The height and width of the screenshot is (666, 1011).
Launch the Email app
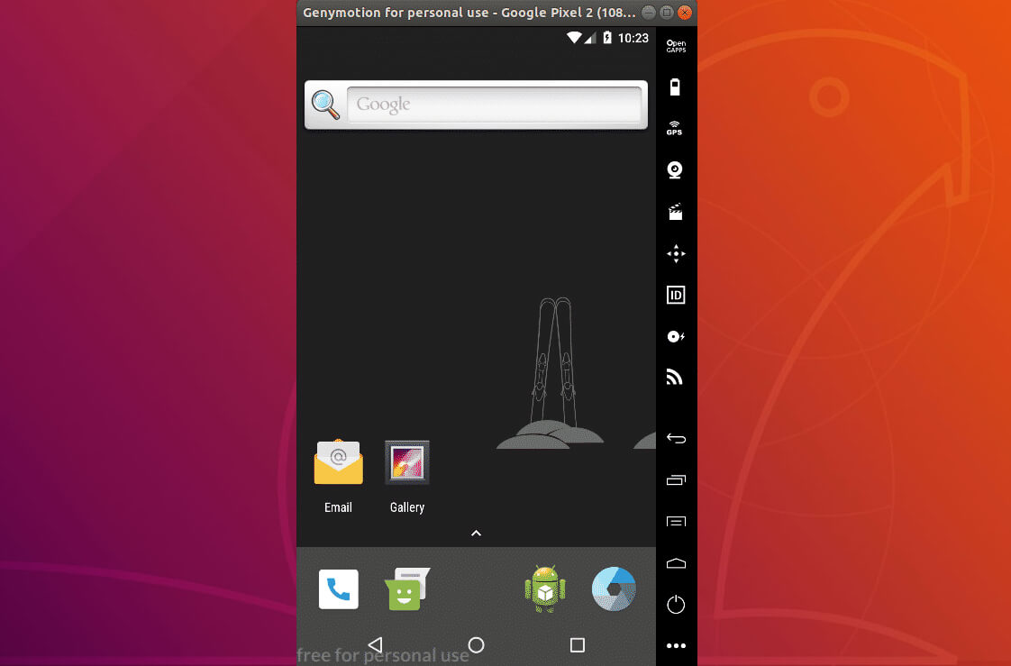coord(339,477)
